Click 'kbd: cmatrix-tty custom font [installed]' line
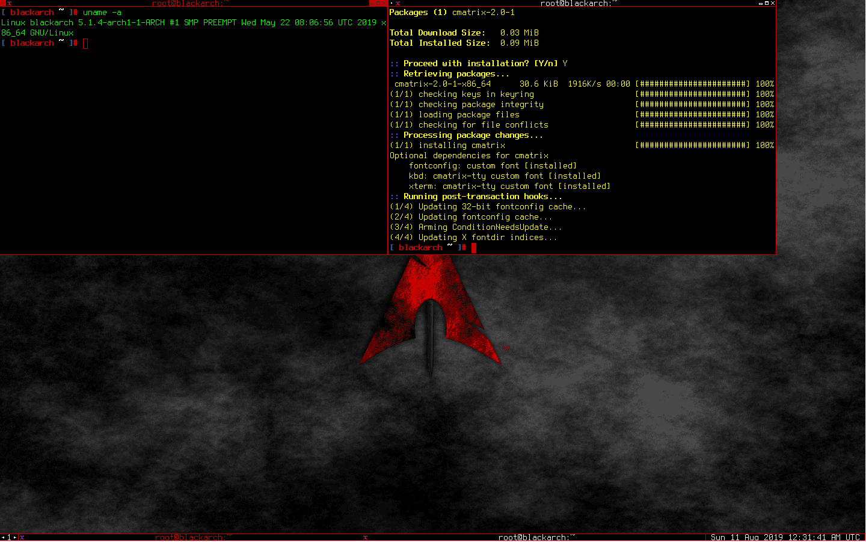This screenshot has width=866, height=542. [x=505, y=176]
